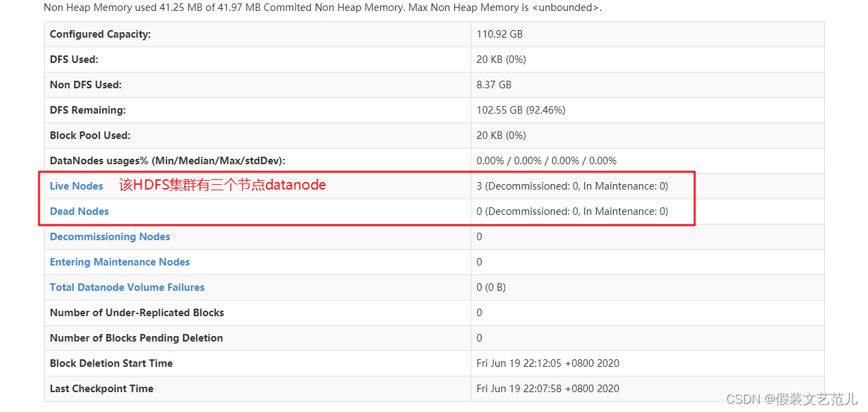Select the Number of Under-Replicated Blocks label

[137, 313]
